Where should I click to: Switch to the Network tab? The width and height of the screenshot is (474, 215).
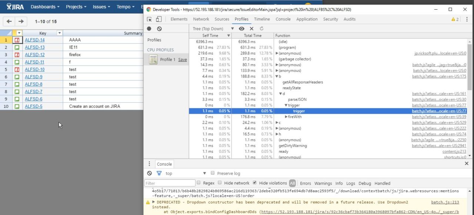point(201,19)
